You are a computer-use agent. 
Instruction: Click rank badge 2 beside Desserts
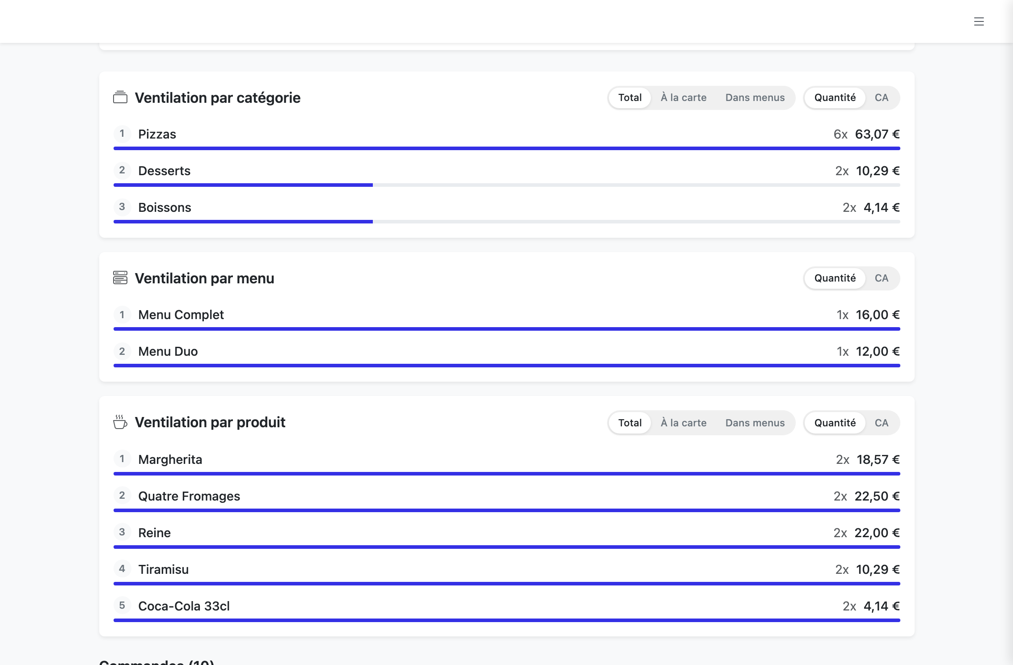coord(122,170)
